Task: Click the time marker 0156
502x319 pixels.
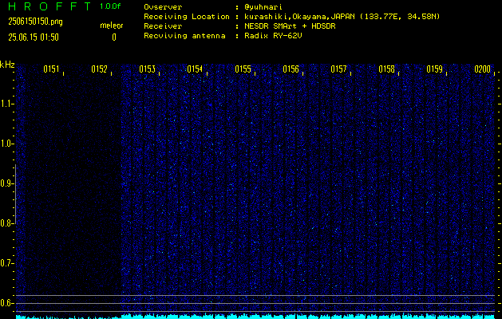Action: coord(291,69)
